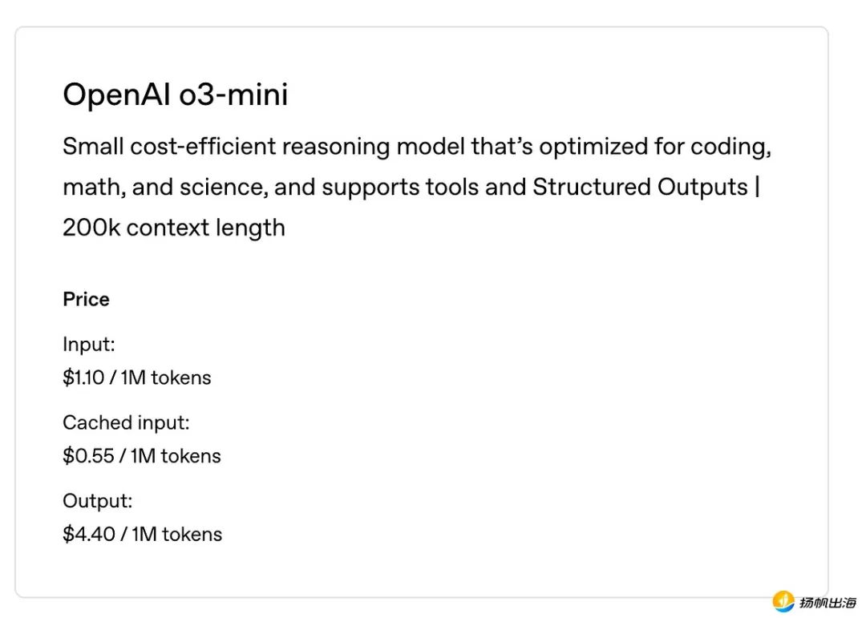Image resolution: width=866 pixels, height=622 pixels.
Task: Select the Price section label
Action: pyautogui.click(x=86, y=299)
